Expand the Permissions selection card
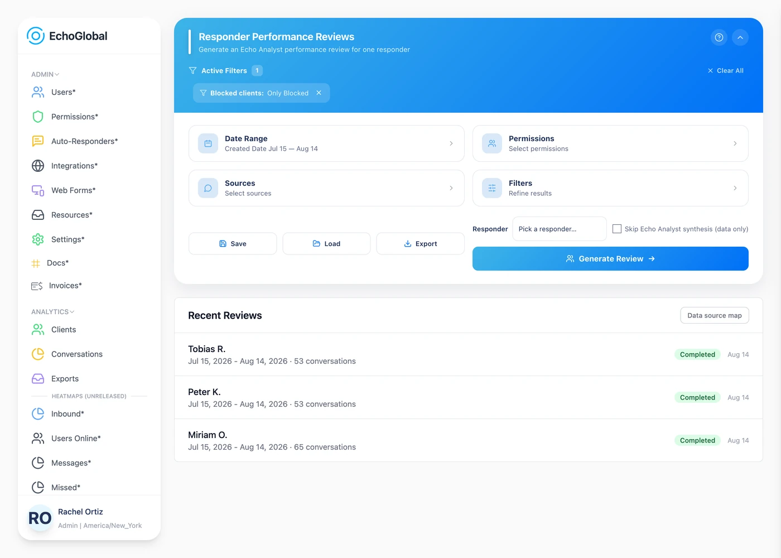The width and height of the screenshot is (781, 558). (610, 143)
